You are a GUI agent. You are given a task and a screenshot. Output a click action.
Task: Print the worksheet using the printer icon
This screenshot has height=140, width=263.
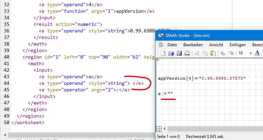click(x=187, y=53)
